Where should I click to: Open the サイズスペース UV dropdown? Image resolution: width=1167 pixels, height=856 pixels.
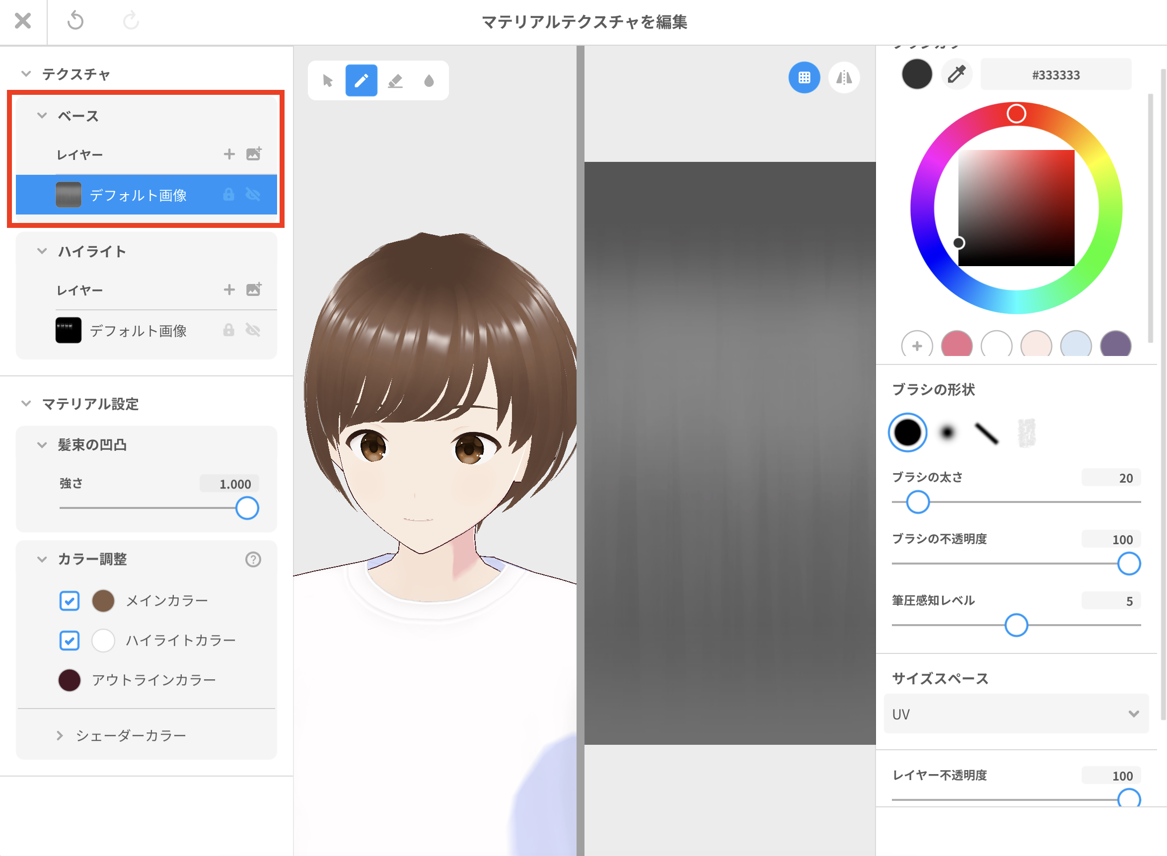pos(1016,713)
